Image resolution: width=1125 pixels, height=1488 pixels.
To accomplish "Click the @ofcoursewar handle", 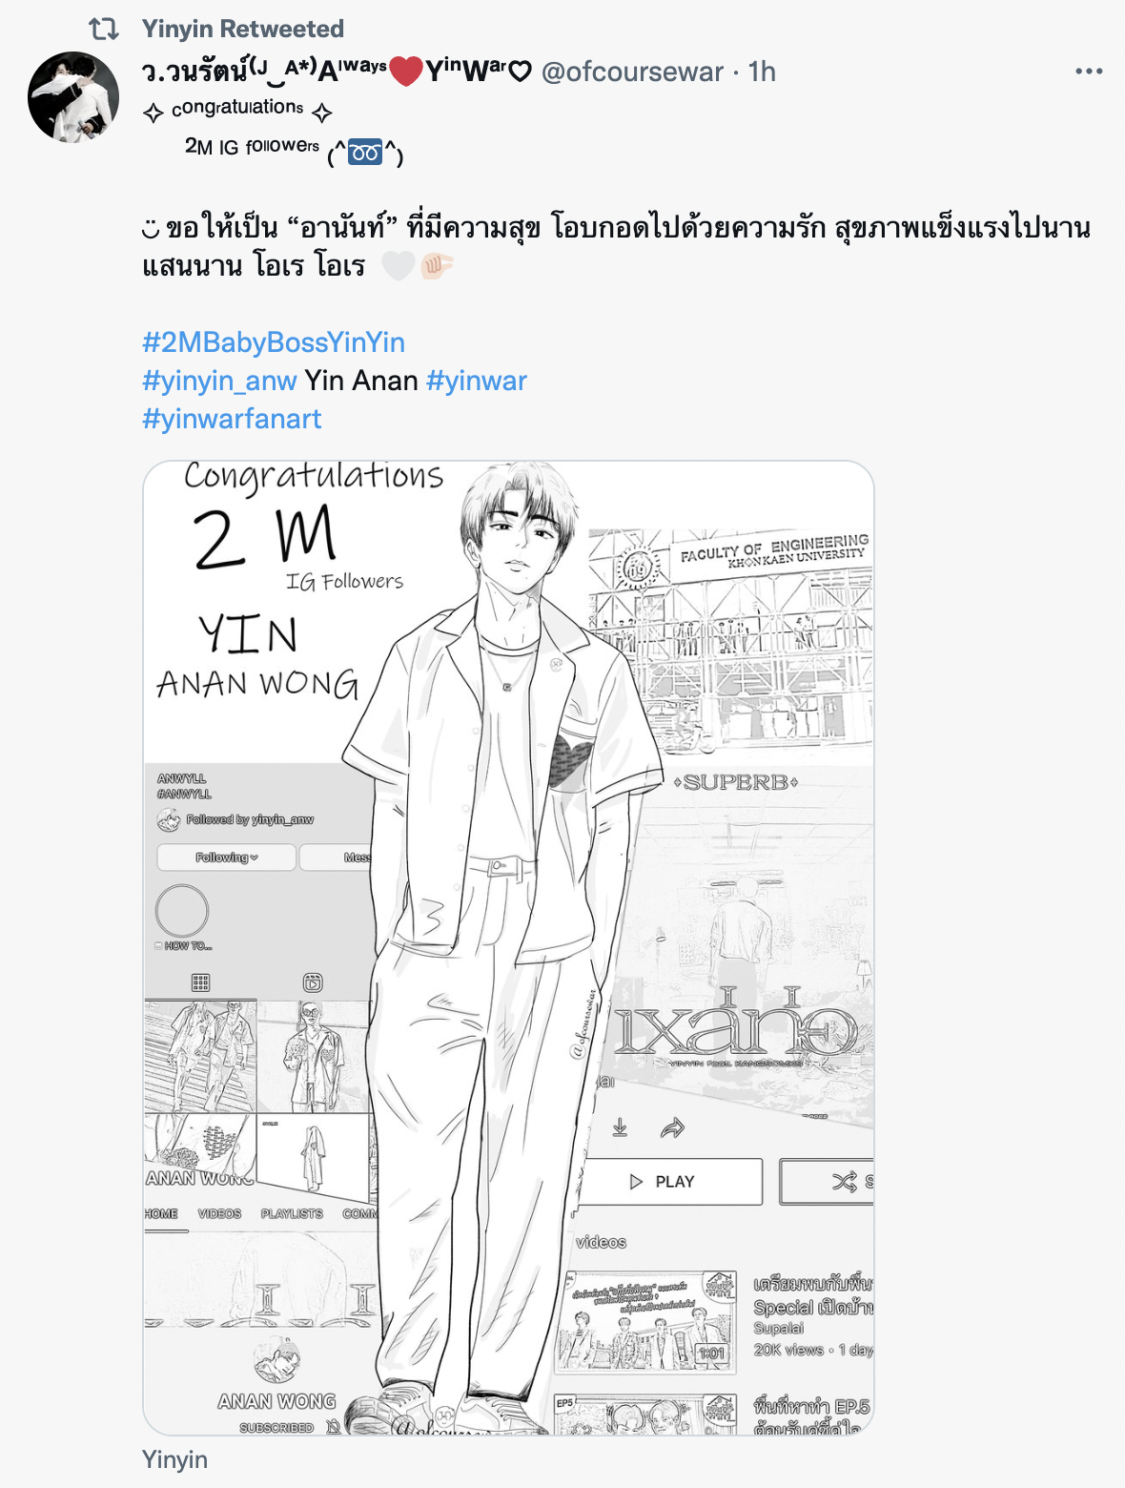I will [x=632, y=72].
